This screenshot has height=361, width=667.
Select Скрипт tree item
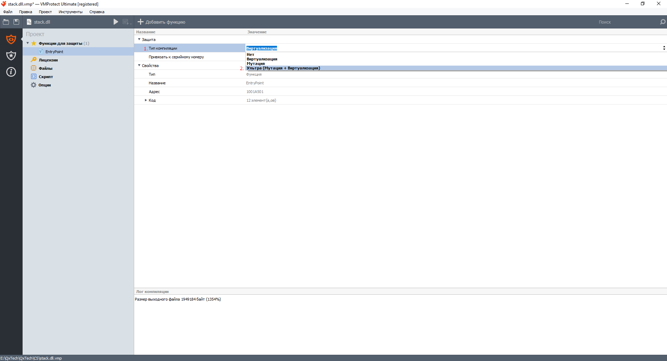(x=46, y=77)
